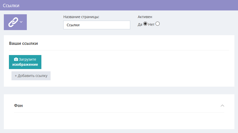Add a new link with Добавить ссылку
Screen dimensions: 238x133
coord(31,76)
